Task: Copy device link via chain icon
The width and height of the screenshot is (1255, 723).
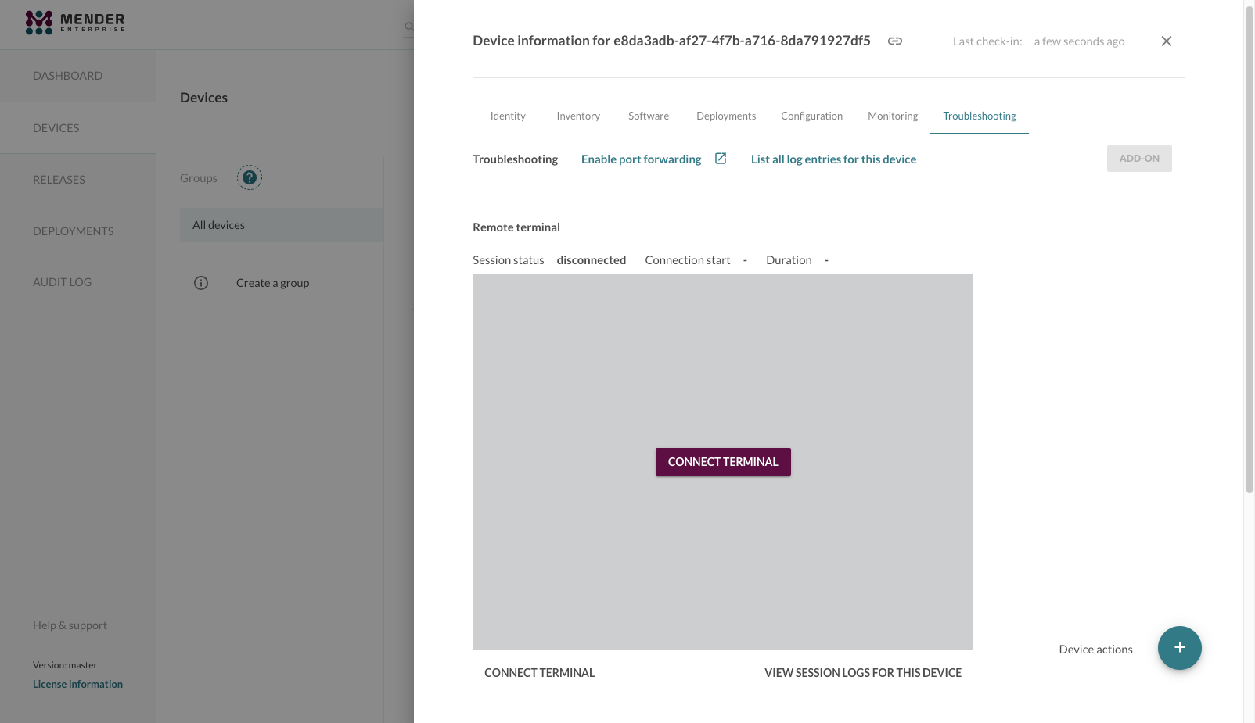Action: tap(894, 41)
